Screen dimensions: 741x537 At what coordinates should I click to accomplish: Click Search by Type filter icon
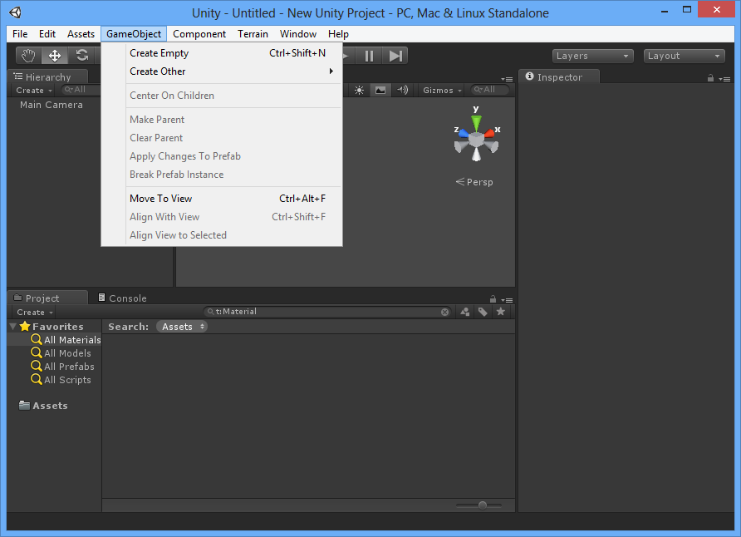[x=465, y=312]
